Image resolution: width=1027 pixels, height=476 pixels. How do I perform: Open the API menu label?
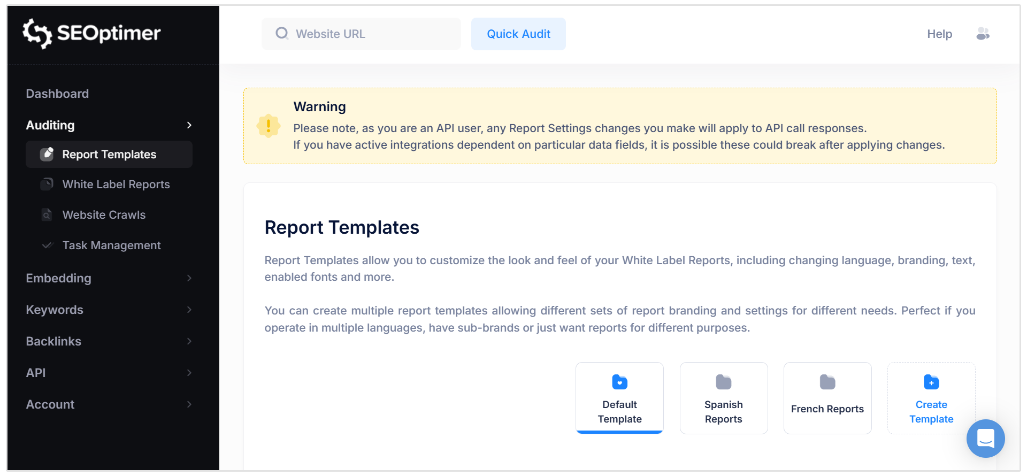[36, 373]
